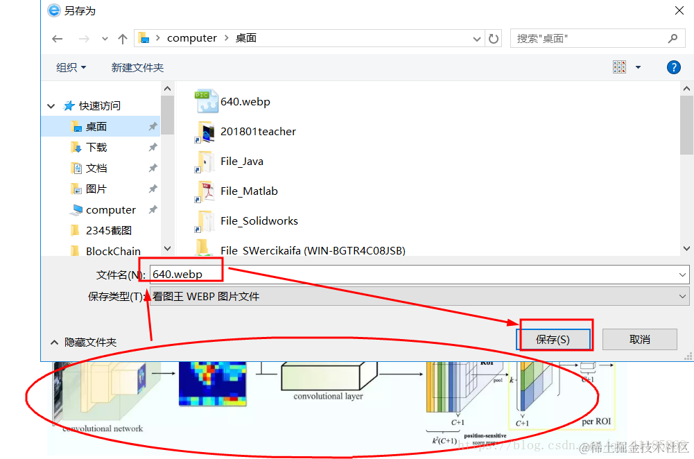
Task: Select the File_Java name
Action: click(x=242, y=162)
